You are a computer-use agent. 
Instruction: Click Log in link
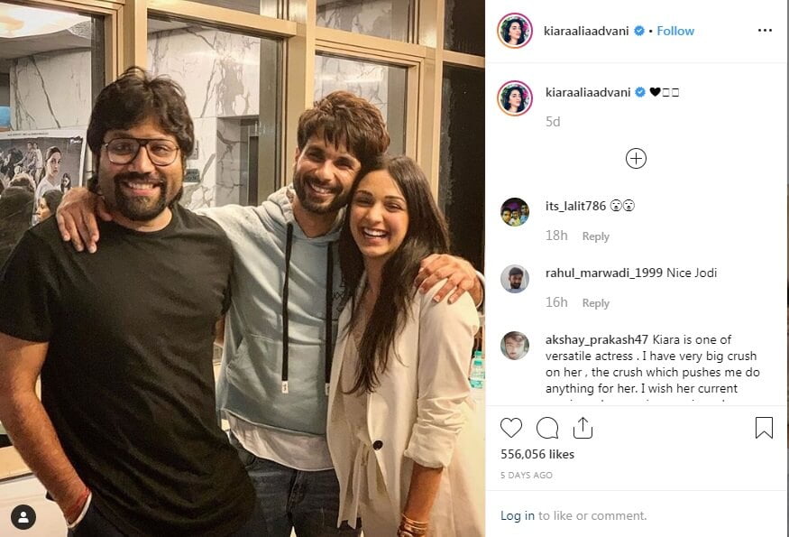[x=518, y=515]
